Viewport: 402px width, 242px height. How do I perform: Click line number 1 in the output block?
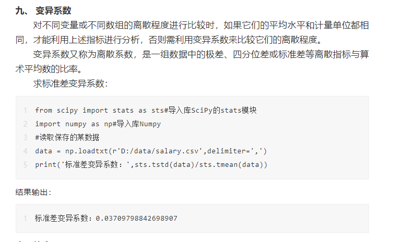[x=25, y=219]
